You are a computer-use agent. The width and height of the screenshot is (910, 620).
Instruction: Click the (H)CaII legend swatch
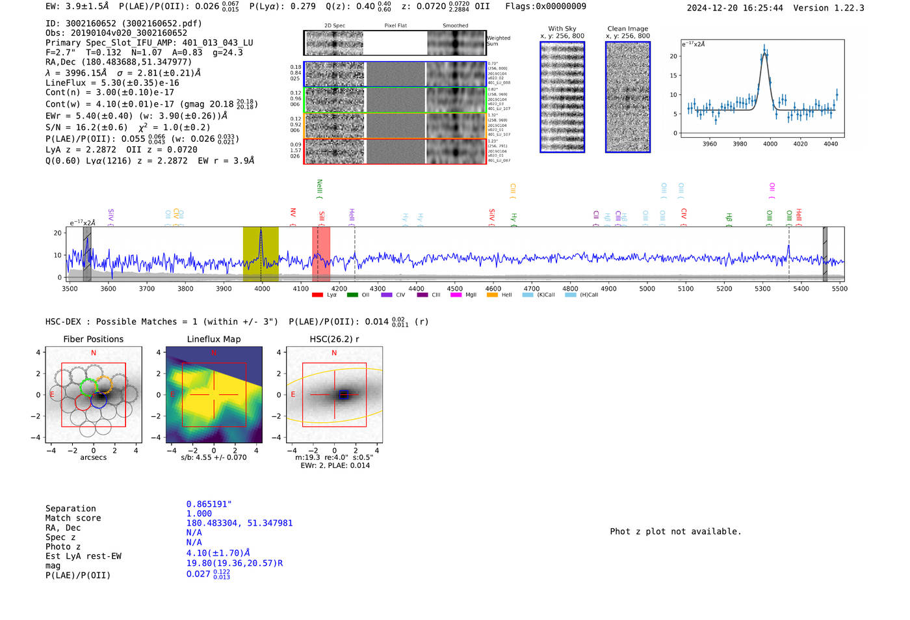pos(571,295)
